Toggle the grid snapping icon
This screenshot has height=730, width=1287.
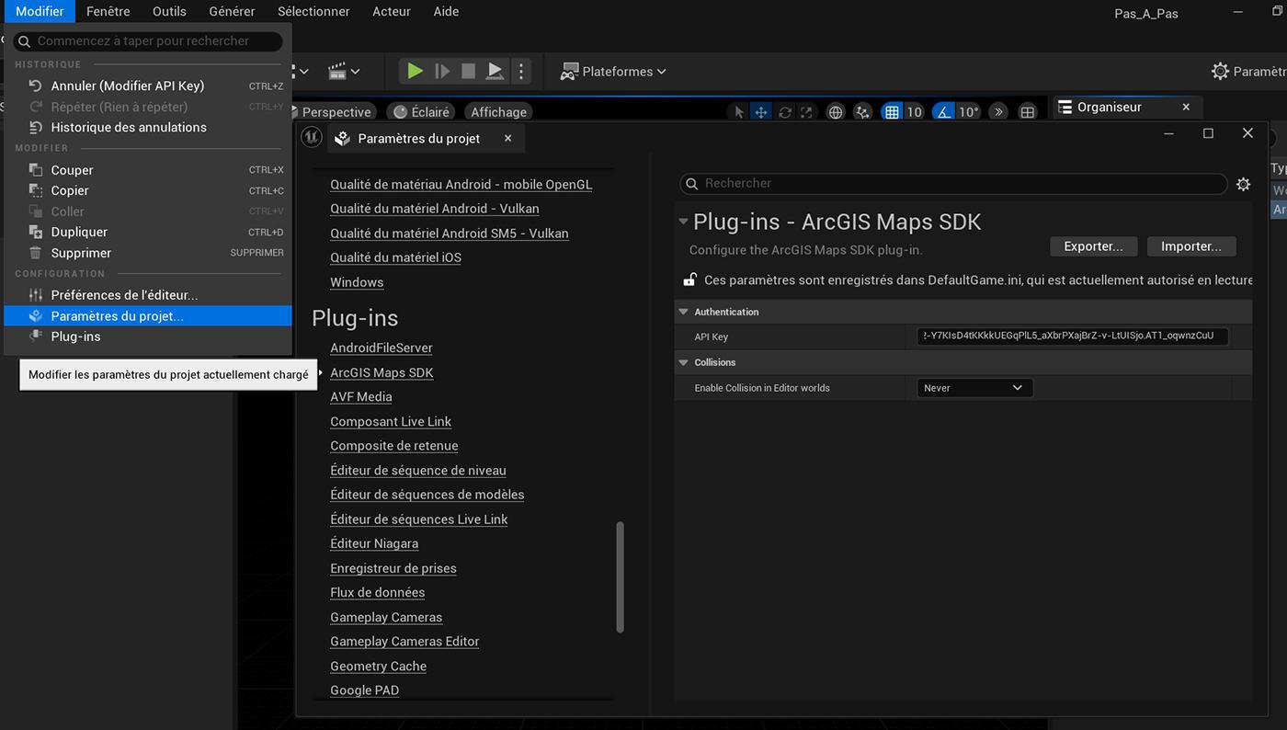pos(892,112)
